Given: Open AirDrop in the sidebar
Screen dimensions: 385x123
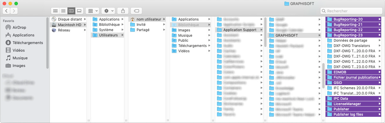Looking at the screenshot, I should tap(19, 27).
